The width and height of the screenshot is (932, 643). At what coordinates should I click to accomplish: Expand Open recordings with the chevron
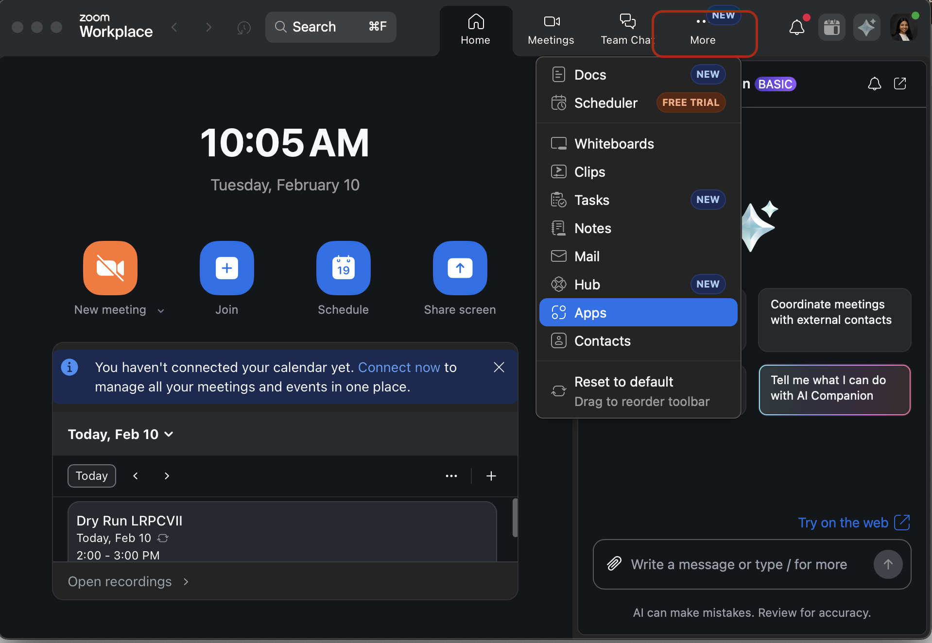185,581
